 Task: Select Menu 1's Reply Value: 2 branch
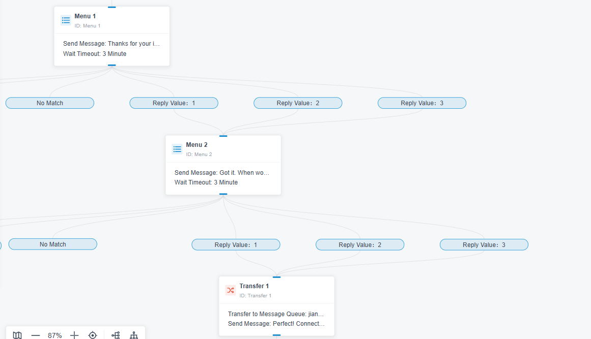(x=298, y=103)
